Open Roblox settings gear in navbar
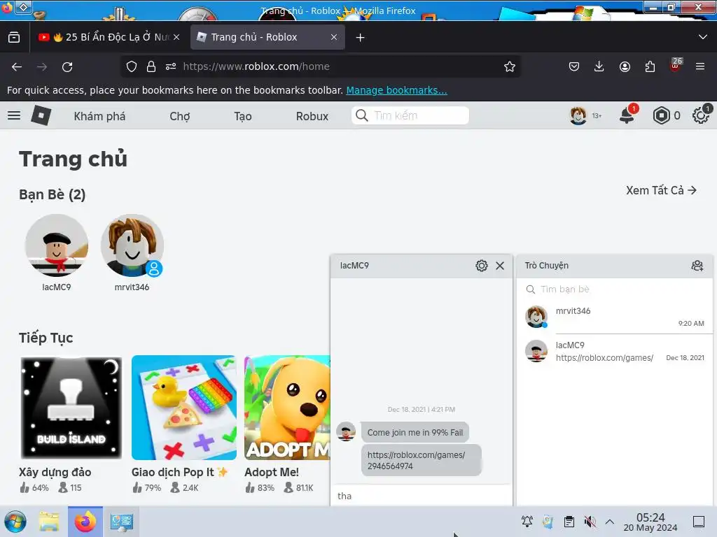 700,115
